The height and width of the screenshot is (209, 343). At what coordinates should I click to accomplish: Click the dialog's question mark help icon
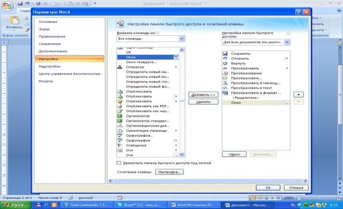tap(299, 12)
